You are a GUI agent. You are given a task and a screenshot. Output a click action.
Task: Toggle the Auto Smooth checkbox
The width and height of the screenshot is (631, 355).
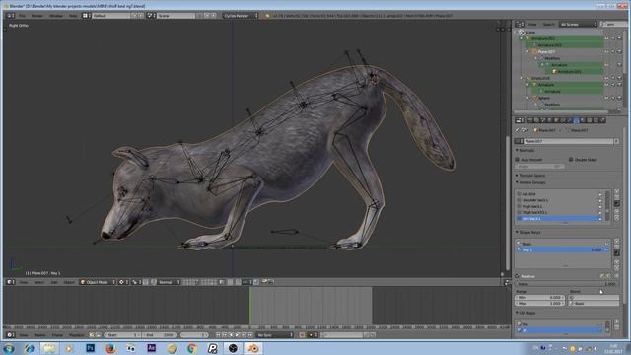[x=518, y=160]
